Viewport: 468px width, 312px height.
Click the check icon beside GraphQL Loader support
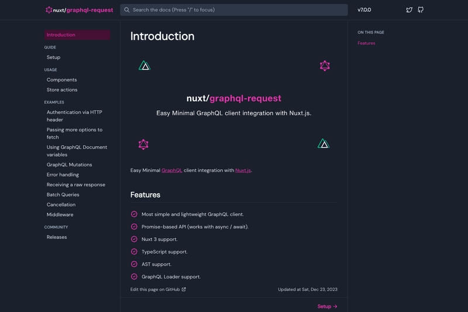134,277
